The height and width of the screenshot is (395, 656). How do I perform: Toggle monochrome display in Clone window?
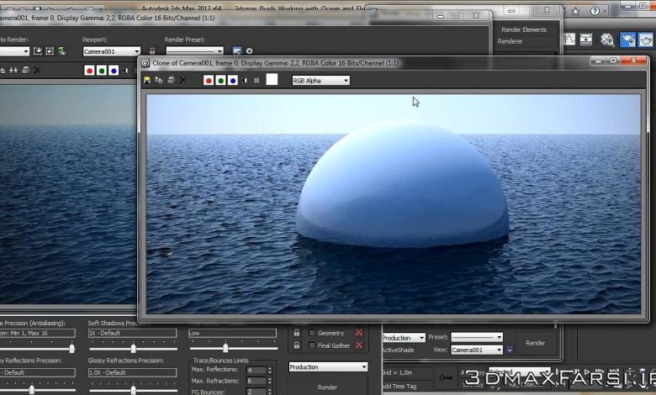pyautogui.click(x=257, y=80)
